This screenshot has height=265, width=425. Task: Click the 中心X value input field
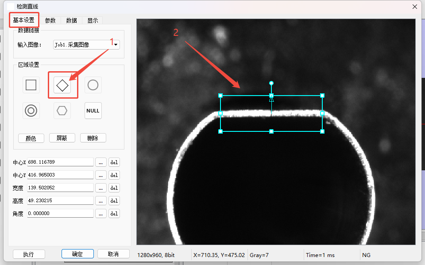(60, 162)
